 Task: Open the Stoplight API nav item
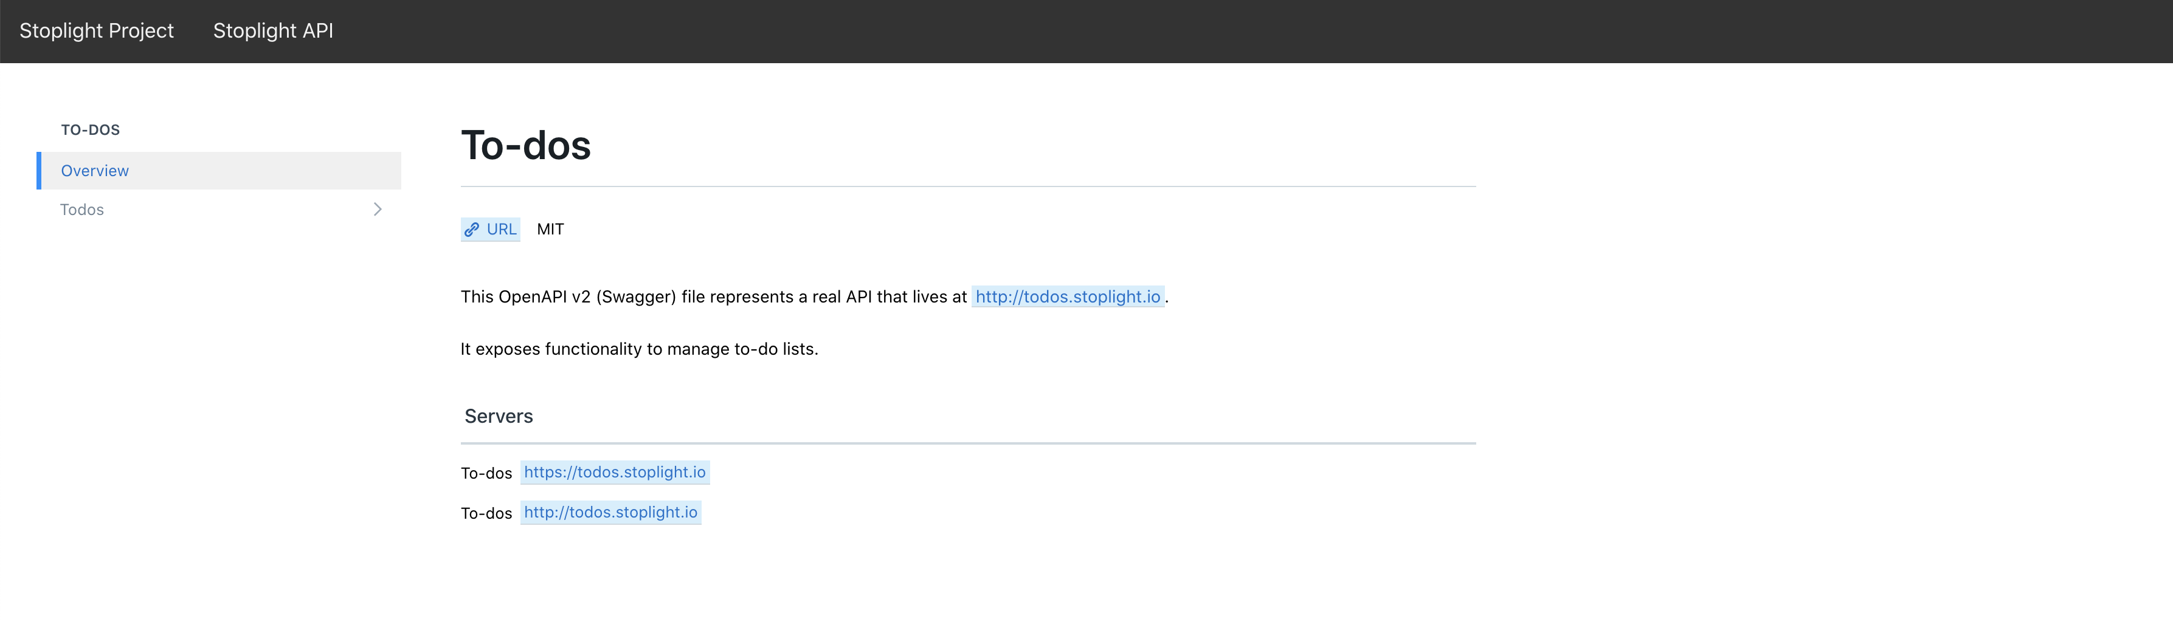click(x=272, y=31)
